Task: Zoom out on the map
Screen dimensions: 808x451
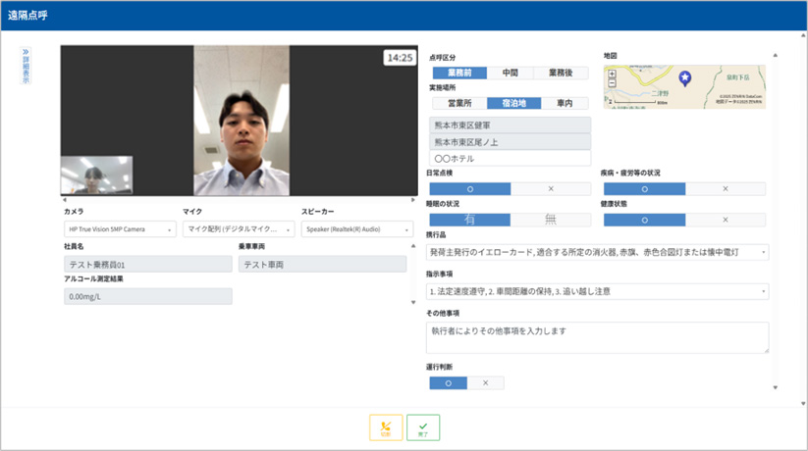Action: point(612,83)
